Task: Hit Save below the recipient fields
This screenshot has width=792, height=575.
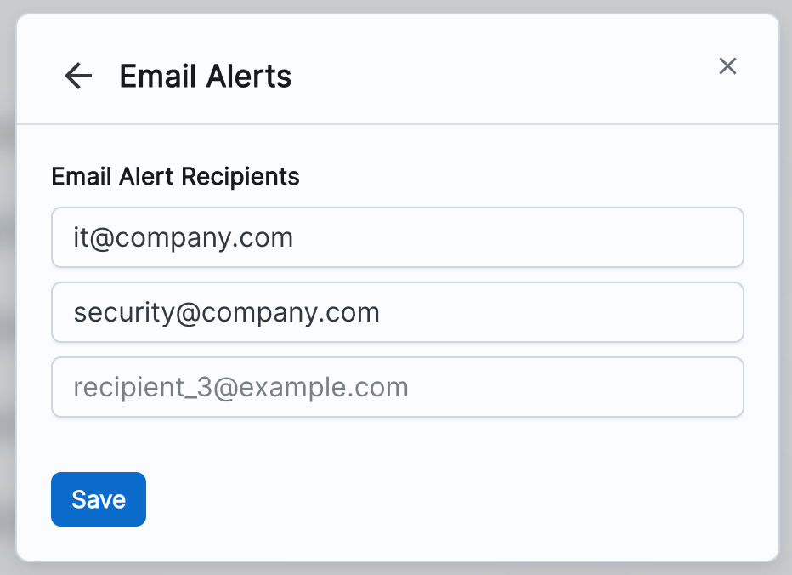Action: [x=99, y=499]
